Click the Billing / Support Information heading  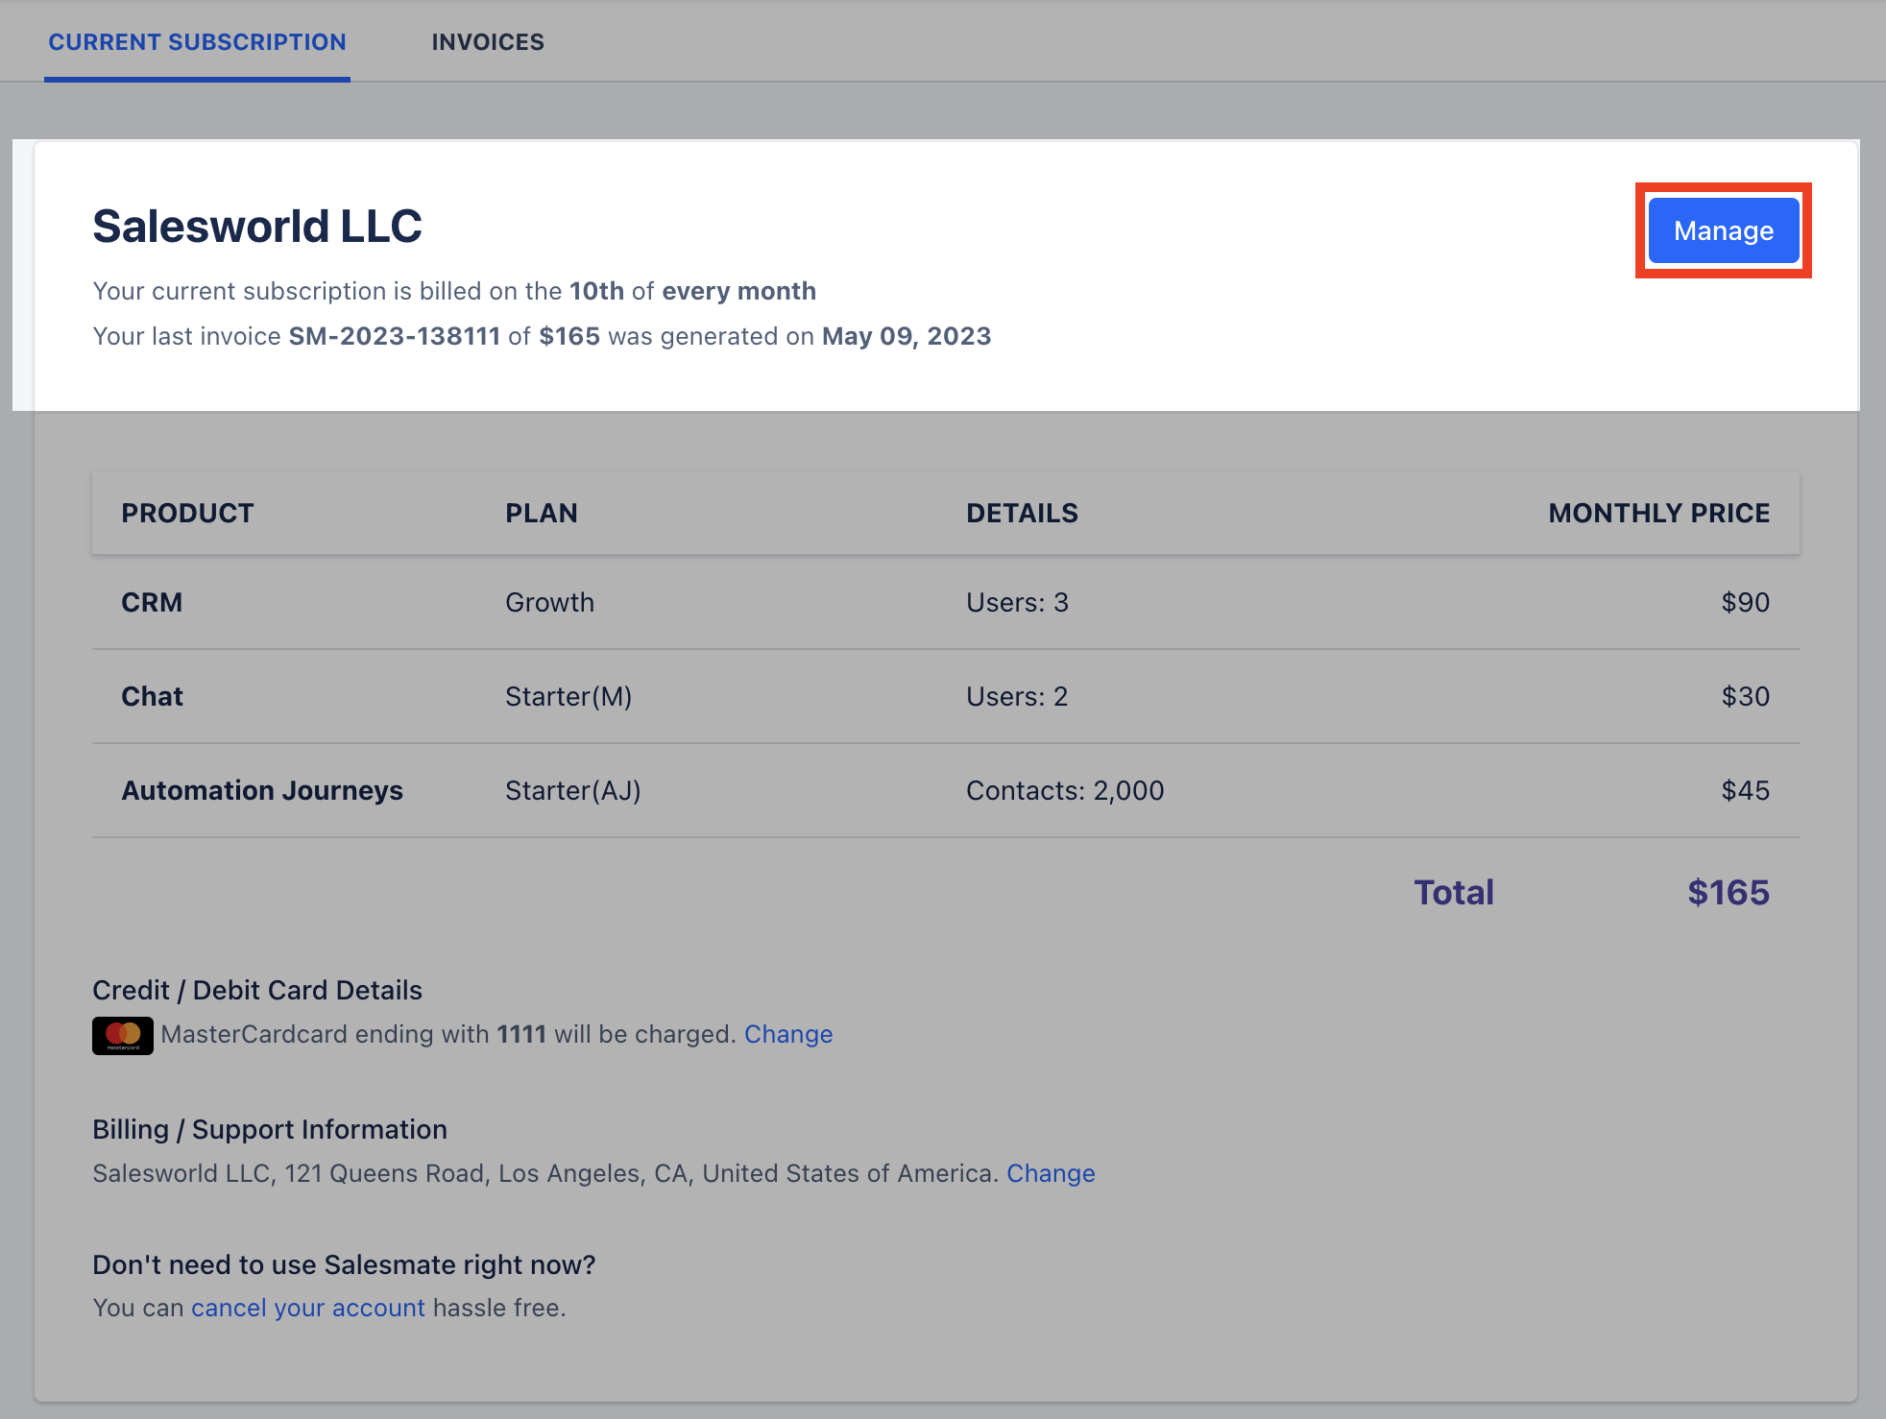270,1129
